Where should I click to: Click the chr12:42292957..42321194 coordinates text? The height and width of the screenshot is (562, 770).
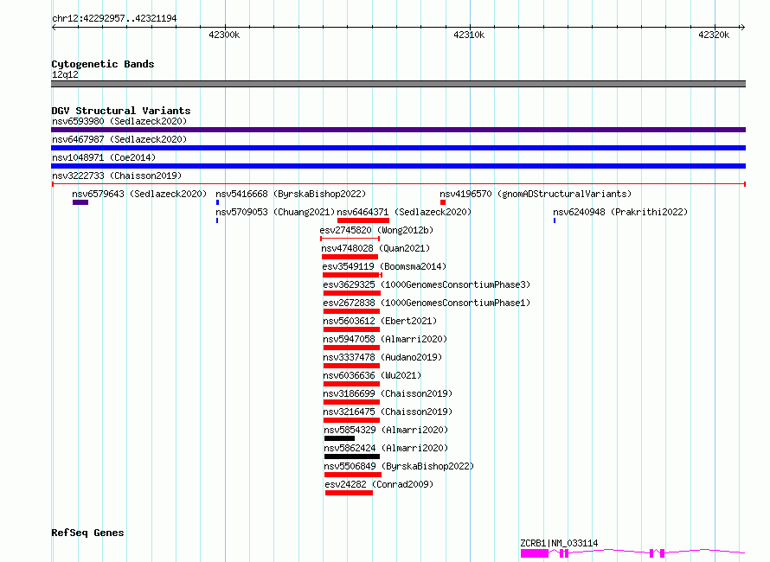(114, 19)
